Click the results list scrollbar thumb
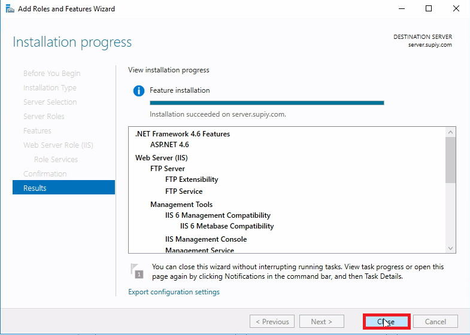Image resolution: width=470 pixels, height=335 pixels. pos(450,160)
